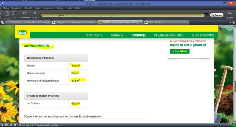Open Rosen in Kübel pflanzen headline
Viewport: 236px width, 127px height.
[188, 45]
